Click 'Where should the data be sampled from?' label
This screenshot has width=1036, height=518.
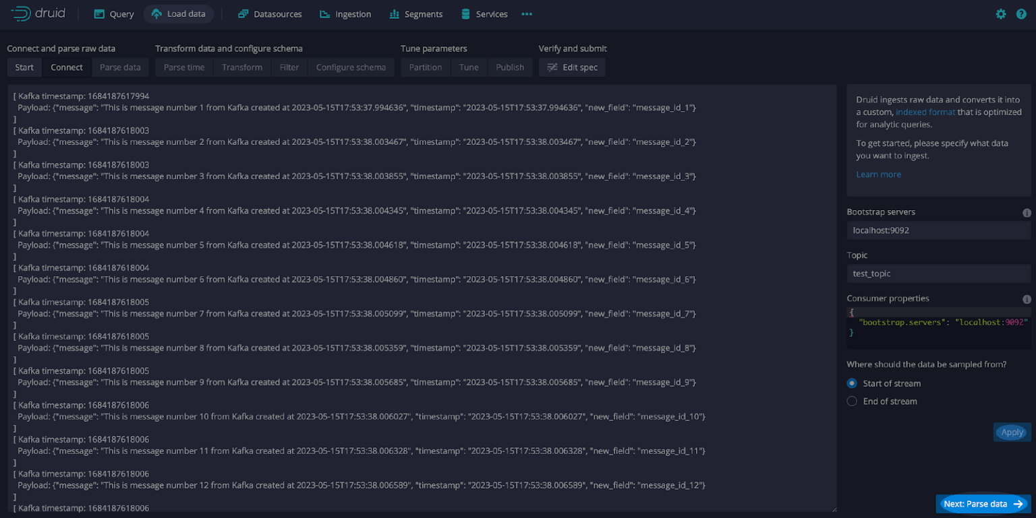coord(927,364)
